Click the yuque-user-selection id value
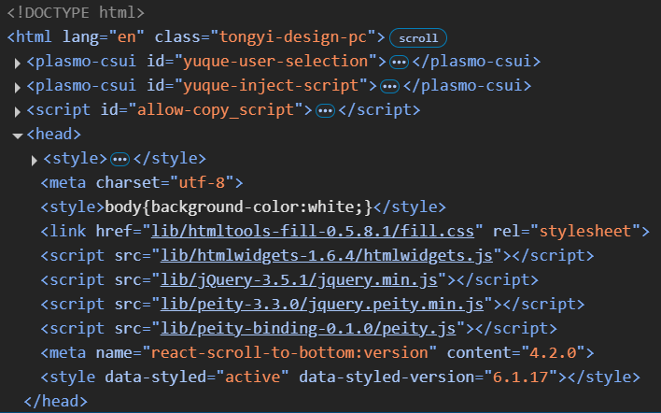The height and width of the screenshot is (413, 661). pyautogui.click(x=275, y=62)
